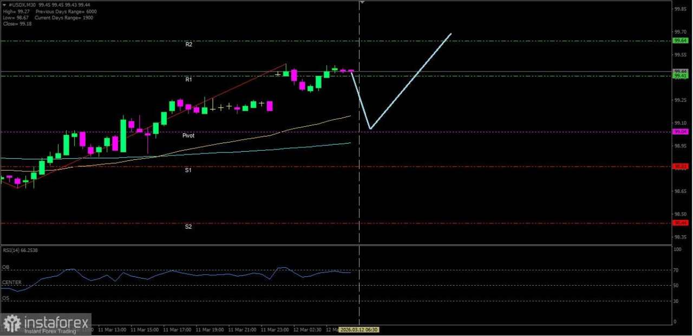Viewport: 693px width, 336px height.
Task: Click the green price marker 99.41
Action: coord(679,76)
